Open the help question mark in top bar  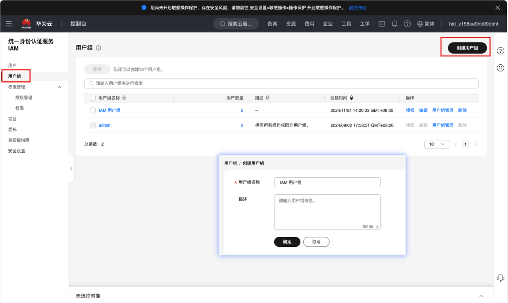point(407,24)
